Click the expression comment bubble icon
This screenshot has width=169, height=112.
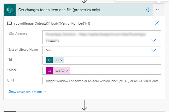[x=9, y=23]
